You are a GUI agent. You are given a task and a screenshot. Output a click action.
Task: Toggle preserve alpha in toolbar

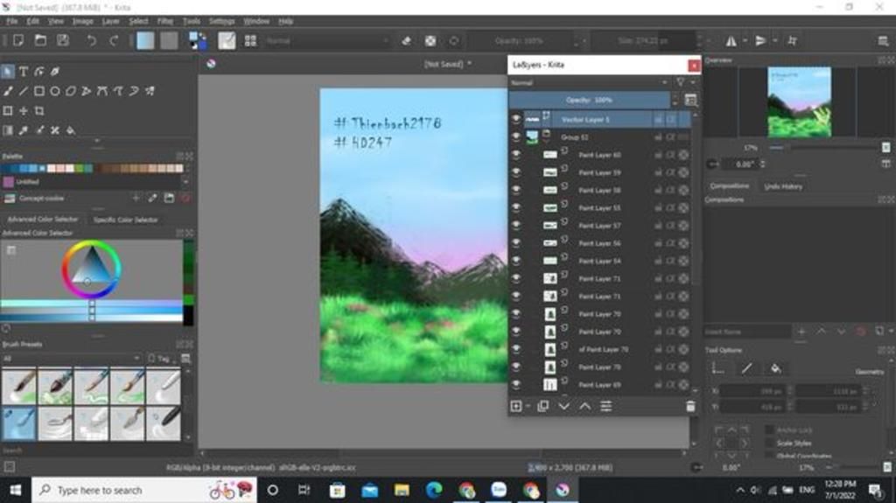pos(430,40)
